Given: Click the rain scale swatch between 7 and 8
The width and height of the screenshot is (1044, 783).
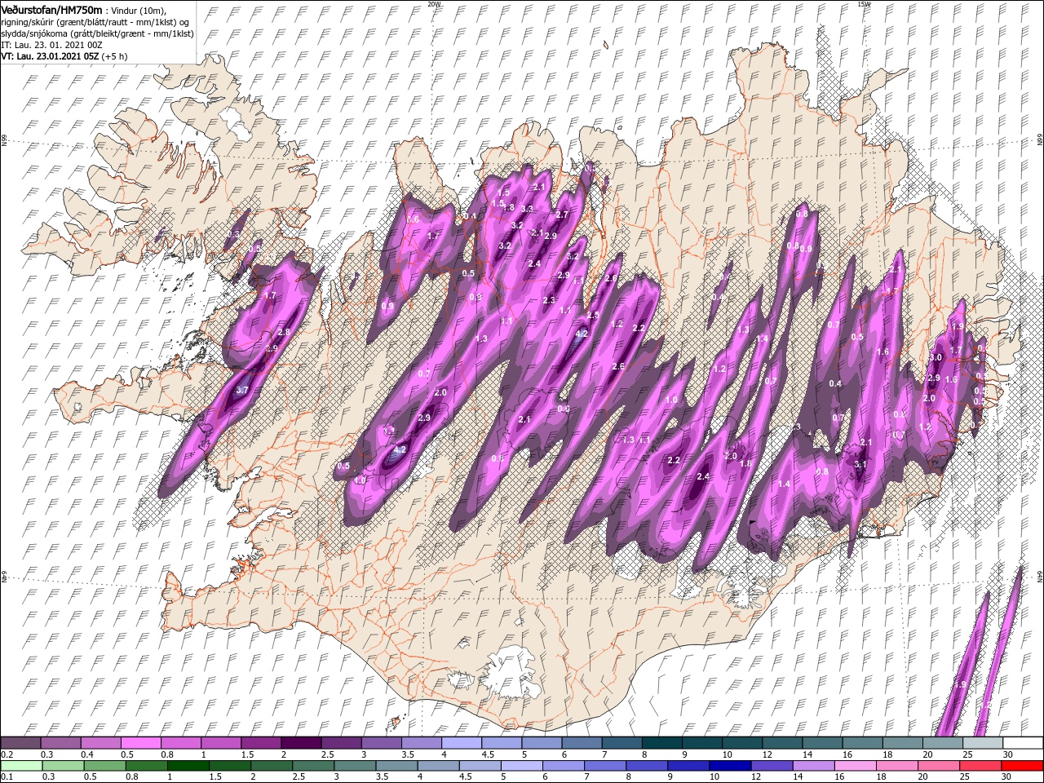Looking at the screenshot, I should point(604,766).
